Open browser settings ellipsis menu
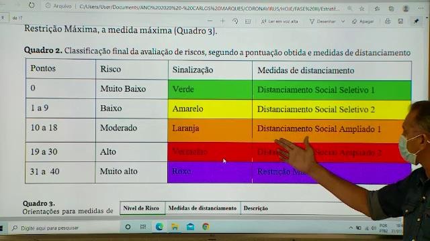 coord(421,9)
